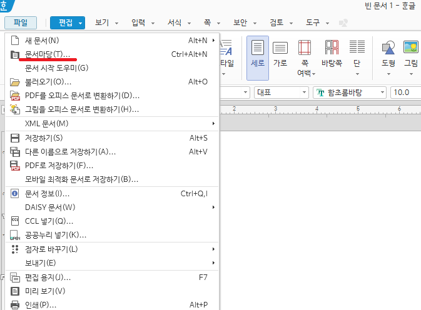Click the 저장하기 floppy disk icon

[15, 138]
